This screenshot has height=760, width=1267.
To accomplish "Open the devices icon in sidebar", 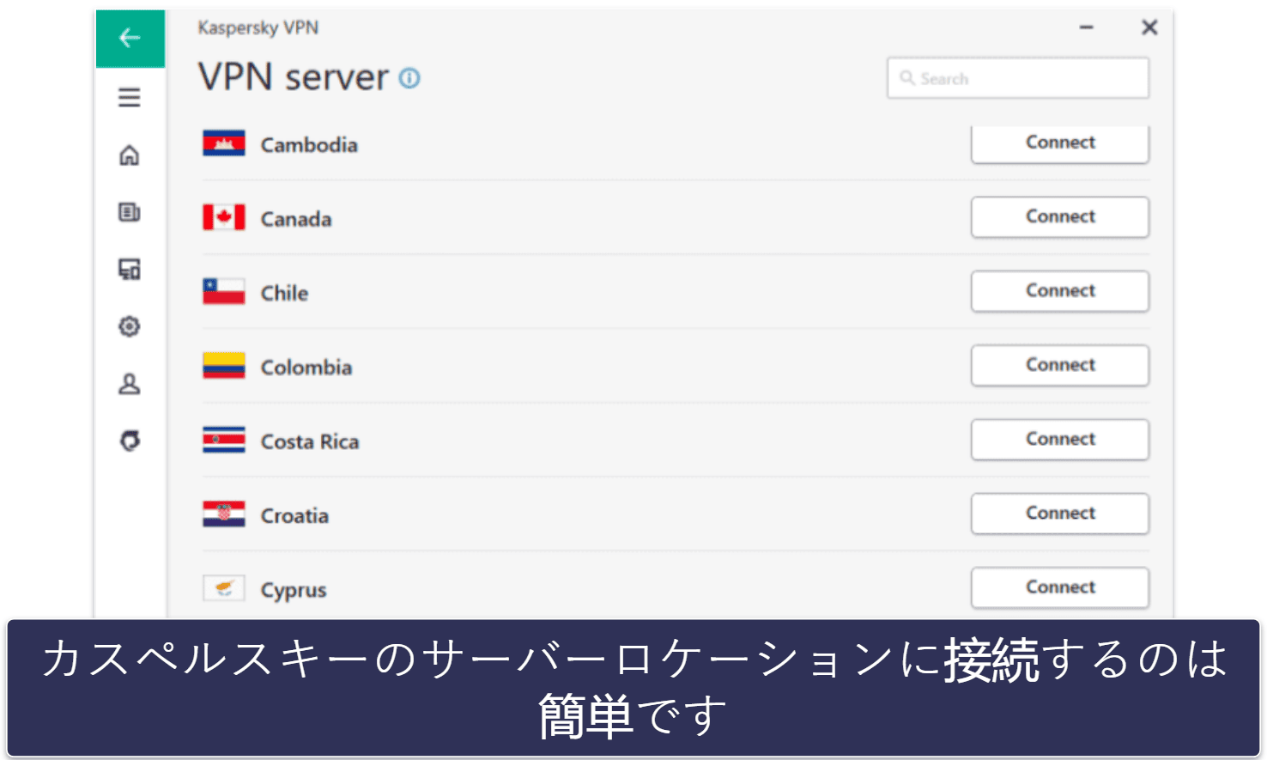I will click(130, 270).
